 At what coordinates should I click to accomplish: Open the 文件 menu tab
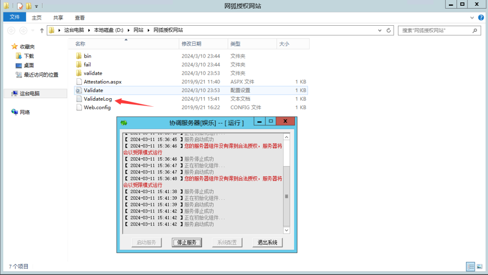[15, 17]
